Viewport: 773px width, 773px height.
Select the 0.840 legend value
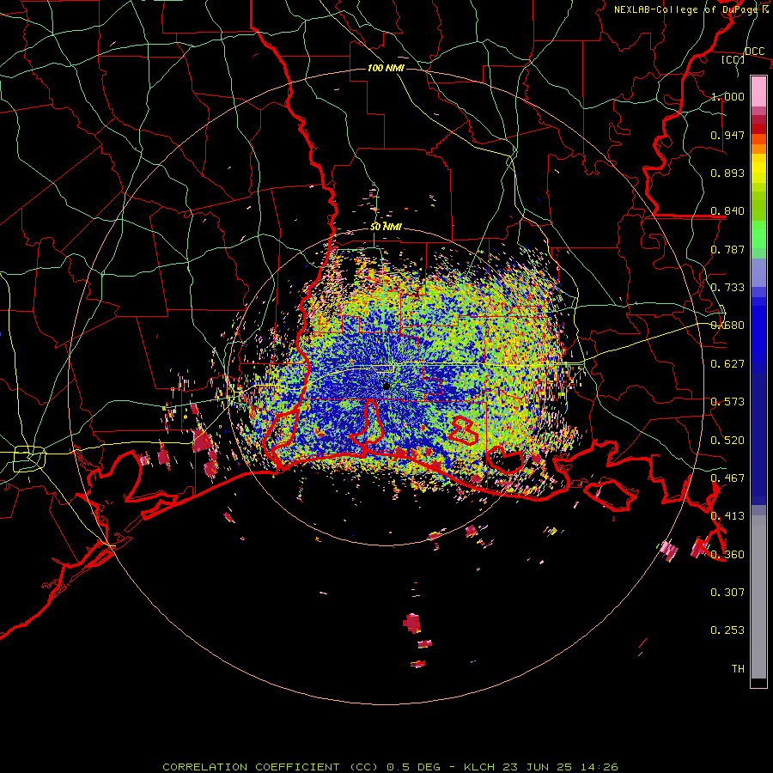point(727,211)
